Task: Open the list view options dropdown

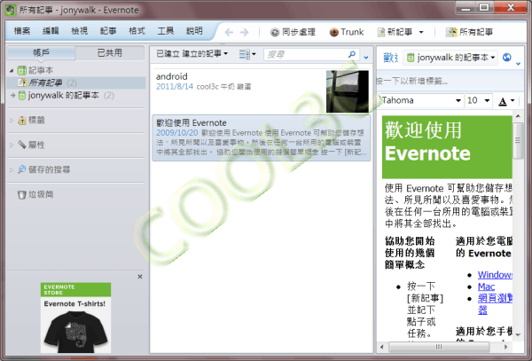Action: (x=247, y=54)
